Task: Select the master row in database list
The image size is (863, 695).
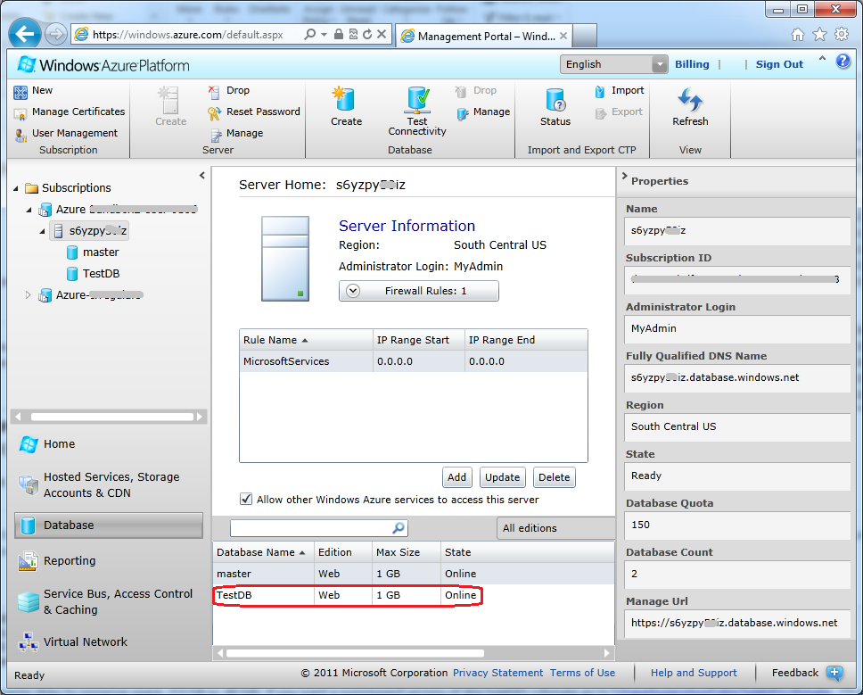Action: coord(414,574)
